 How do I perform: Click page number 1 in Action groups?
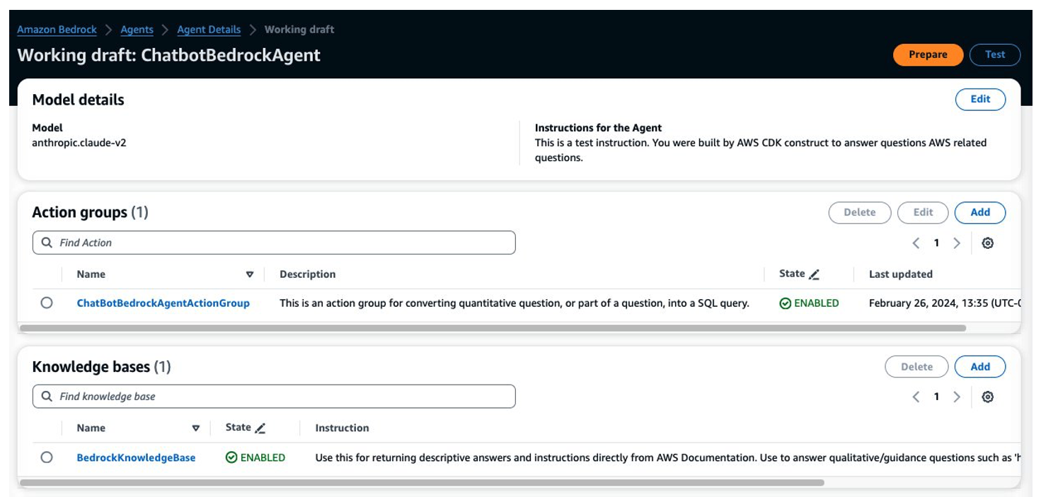coord(936,243)
